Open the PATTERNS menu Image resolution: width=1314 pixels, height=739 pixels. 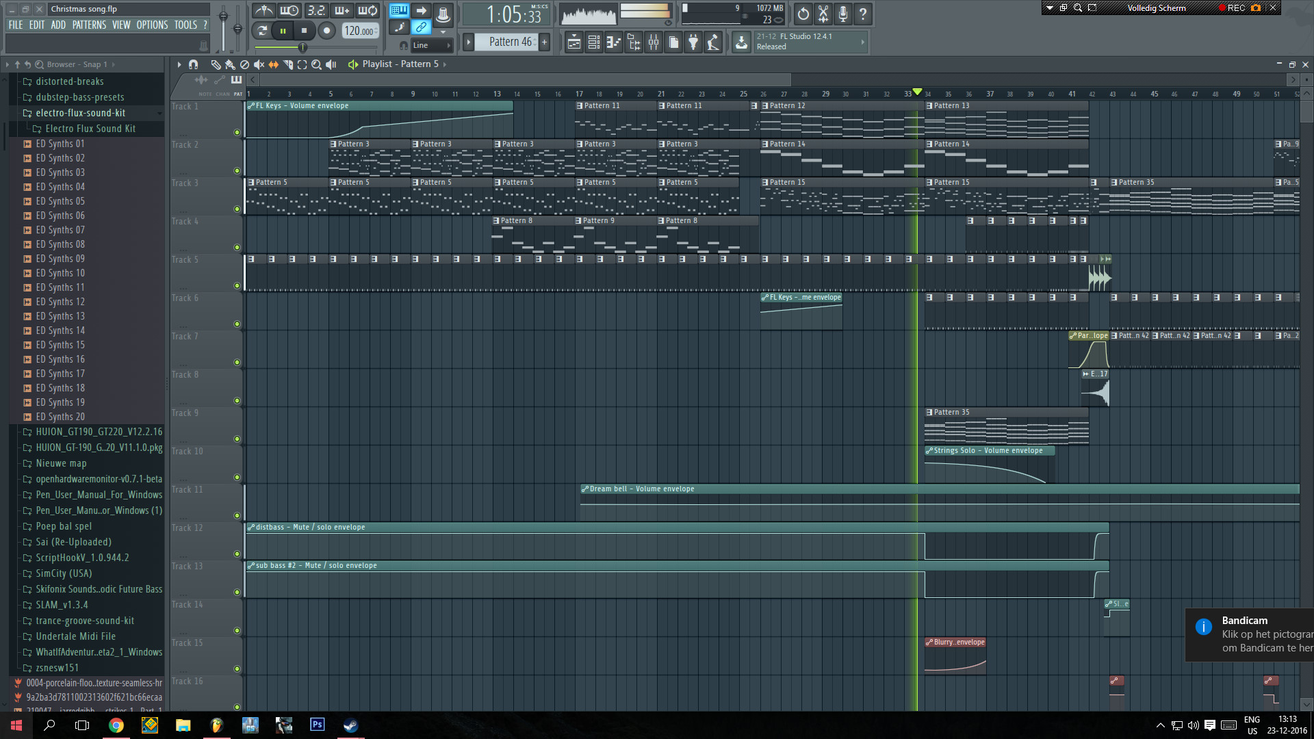[x=90, y=25]
